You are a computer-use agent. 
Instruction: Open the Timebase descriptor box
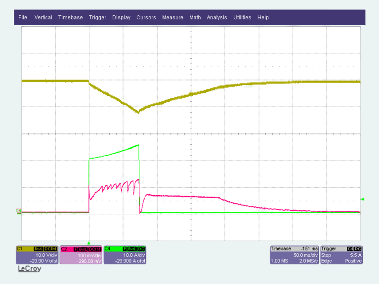click(x=295, y=255)
